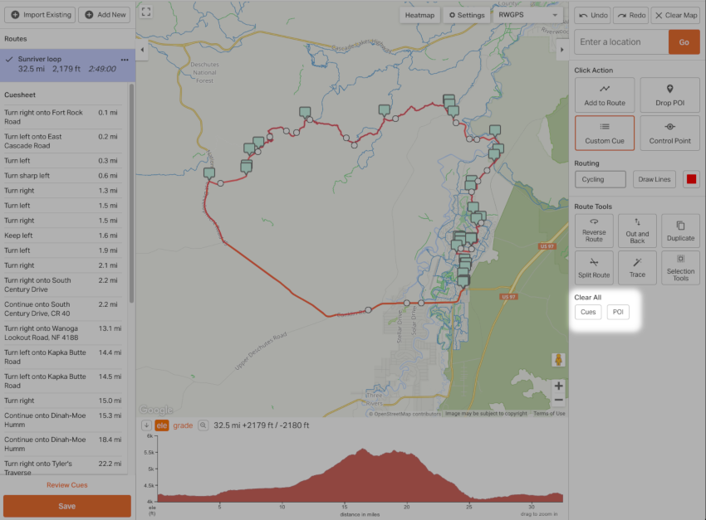The image size is (706, 520).
Task: Choose Draw Lines routing mode
Action: (x=655, y=179)
